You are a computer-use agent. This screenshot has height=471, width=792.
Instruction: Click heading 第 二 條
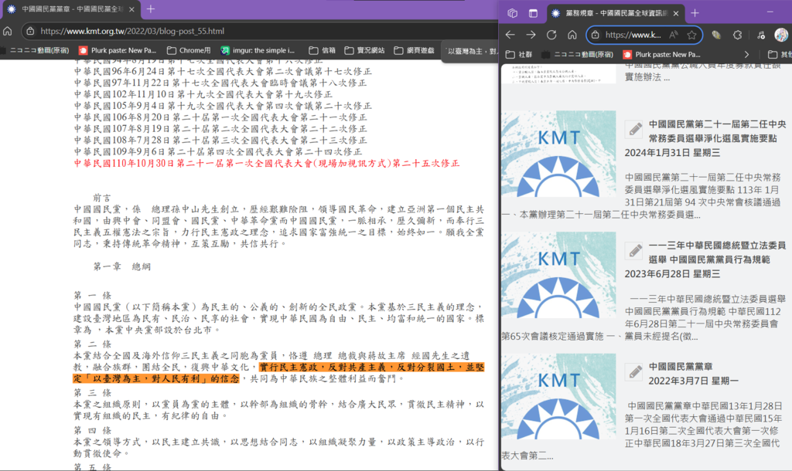tap(93, 344)
